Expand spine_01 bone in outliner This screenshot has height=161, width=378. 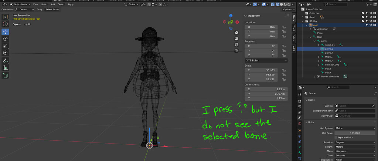319,45
